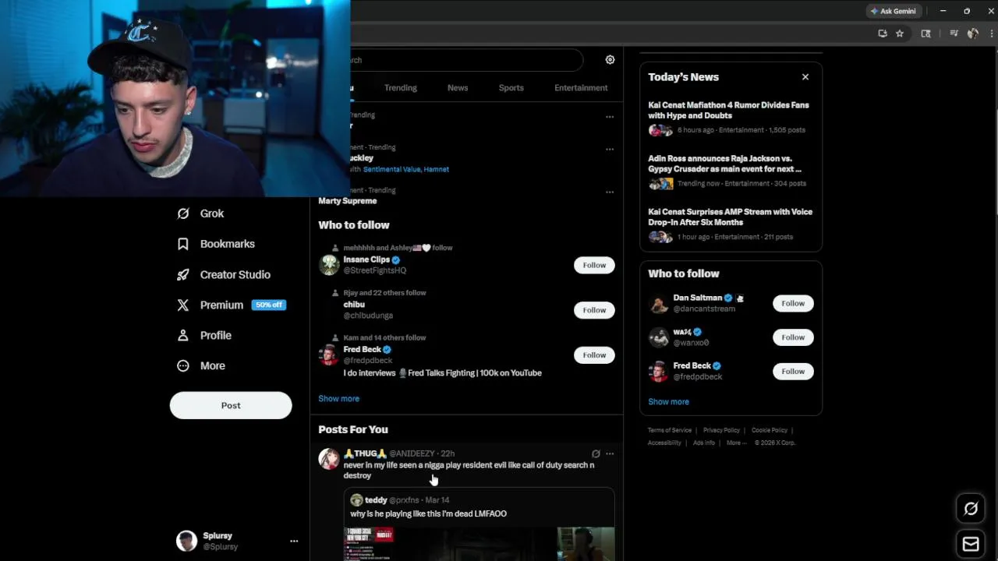Image resolution: width=998 pixels, height=561 pixels.
Task: Open the video thumbnail in teddy's quoted post
Action: pyautogui.click(x=480, y=544)
